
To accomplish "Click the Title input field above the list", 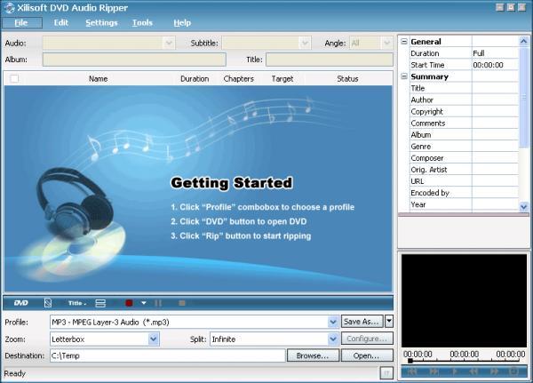I will (330, 60).
